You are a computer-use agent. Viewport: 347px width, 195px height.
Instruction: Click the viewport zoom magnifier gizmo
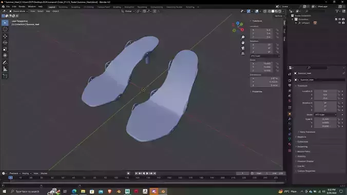pos(243,37)
